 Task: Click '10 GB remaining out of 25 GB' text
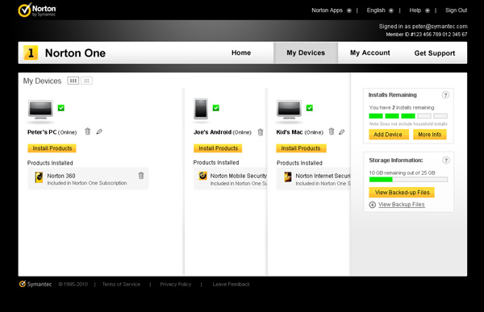coord(403,173)
